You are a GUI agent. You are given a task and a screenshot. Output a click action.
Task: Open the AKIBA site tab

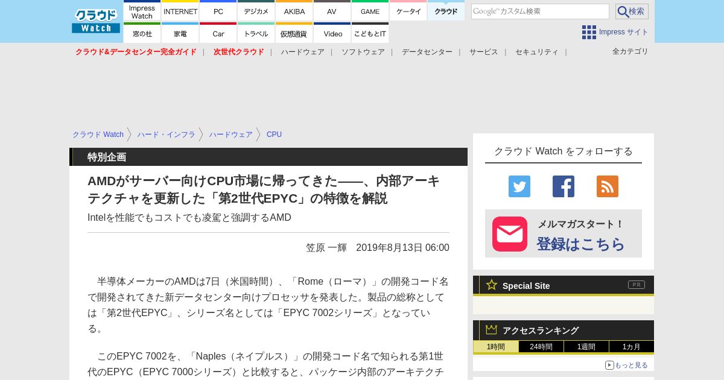click(294, 11)
